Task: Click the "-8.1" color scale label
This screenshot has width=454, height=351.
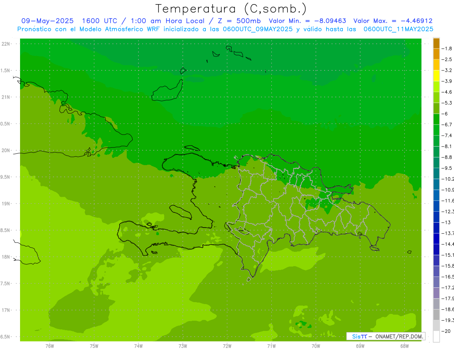Action: click(x=447, y=146)
